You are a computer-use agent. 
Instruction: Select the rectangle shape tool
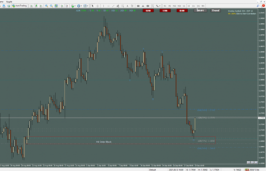138,6
